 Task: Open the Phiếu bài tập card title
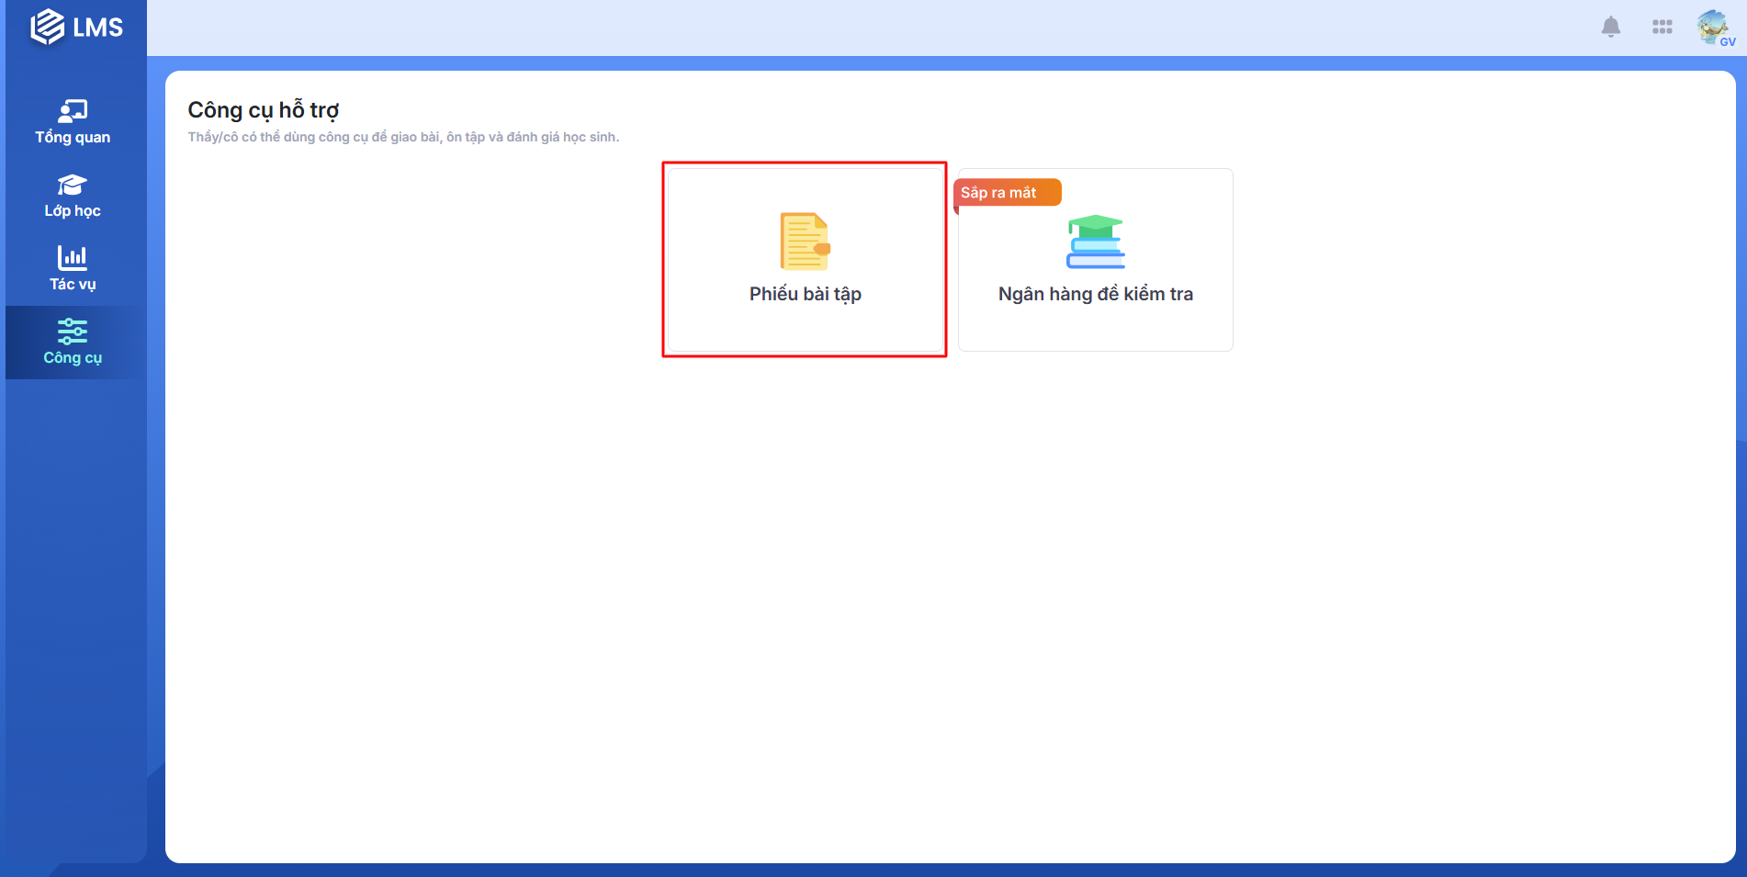click(x=805, y=294)
